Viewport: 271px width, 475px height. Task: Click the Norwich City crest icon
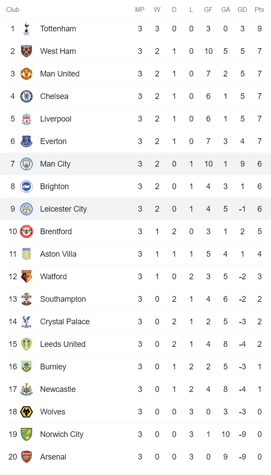(26, 434)
